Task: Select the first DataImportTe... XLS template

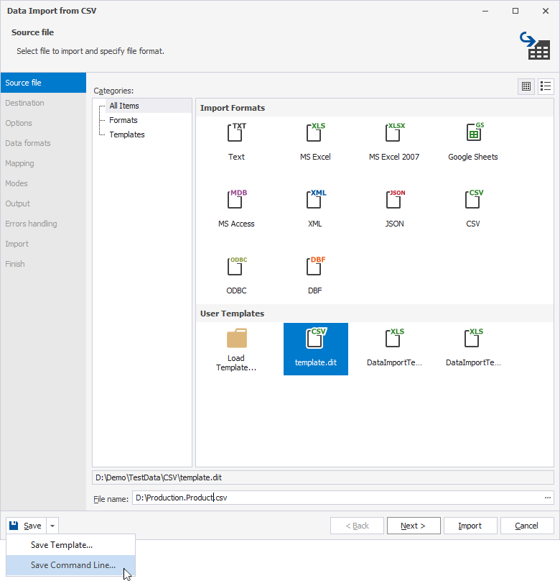Action: [394, 349]
